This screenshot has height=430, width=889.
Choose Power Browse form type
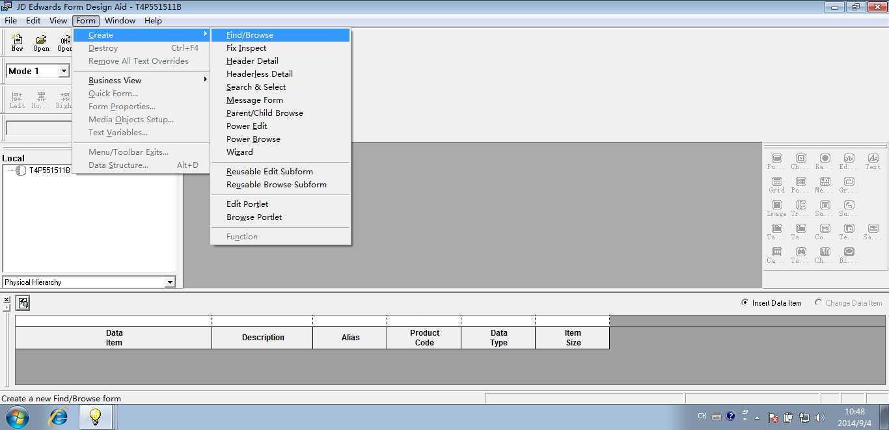point(280,139)
